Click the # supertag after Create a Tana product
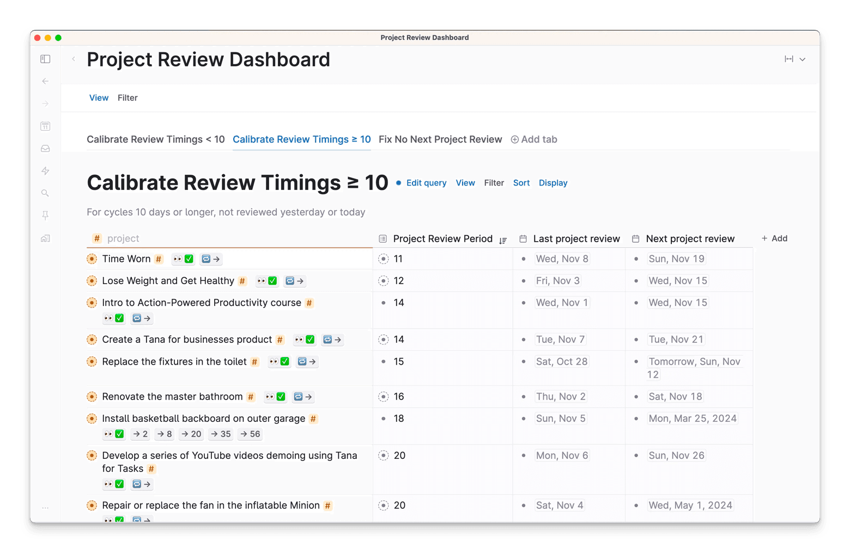Viewport: 850px width, 553px height. click(280, 340)
